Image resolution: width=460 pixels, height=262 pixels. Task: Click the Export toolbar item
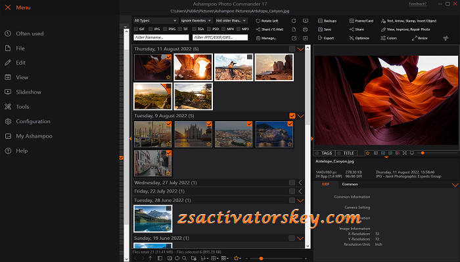click(x=326, y=38)
